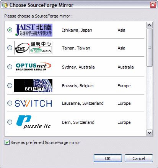Click the SWITCH logo
This screenshot has height=168, width=158.
(33, 103)
